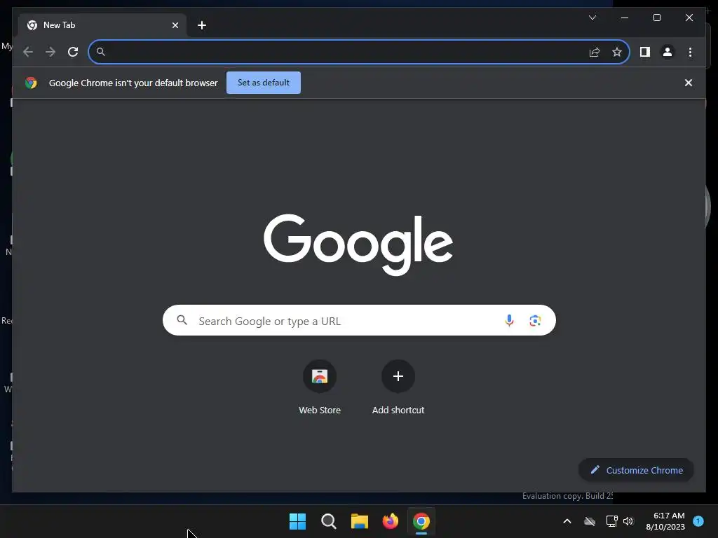Image resolution: width=718 pixels, height=538 pixels.
Task: Click the Google logo
Action: [x=358, y=244]
